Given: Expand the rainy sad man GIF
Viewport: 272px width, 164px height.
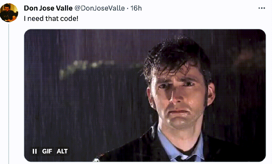Looking at the screenshot, I should [x=145, y=95].
